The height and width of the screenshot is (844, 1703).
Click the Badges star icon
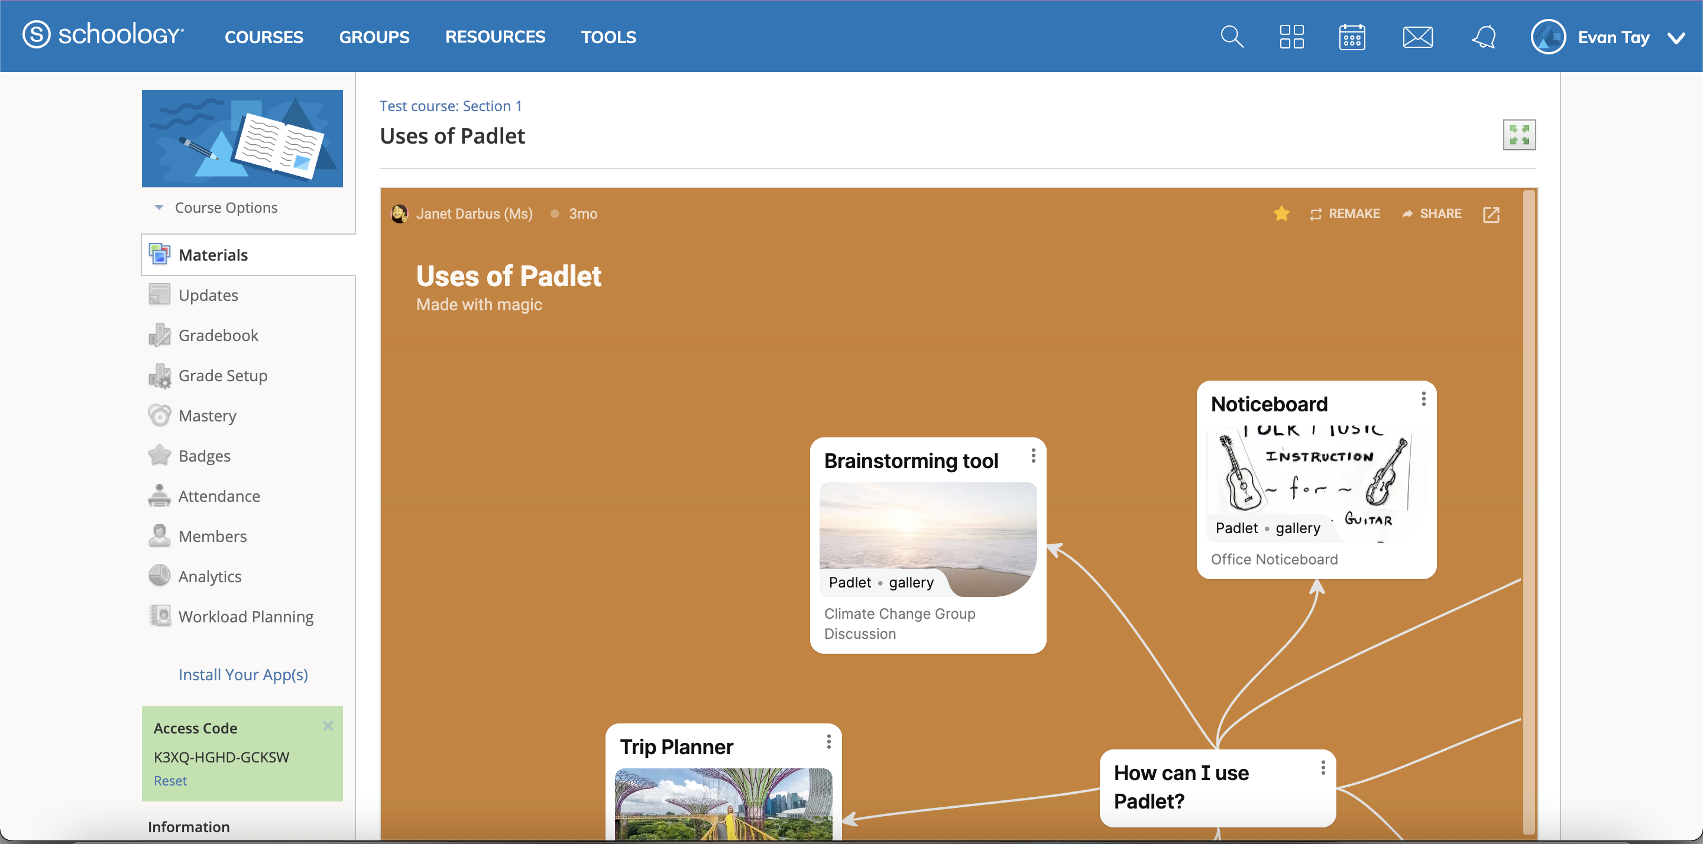[x=159, y=456]
